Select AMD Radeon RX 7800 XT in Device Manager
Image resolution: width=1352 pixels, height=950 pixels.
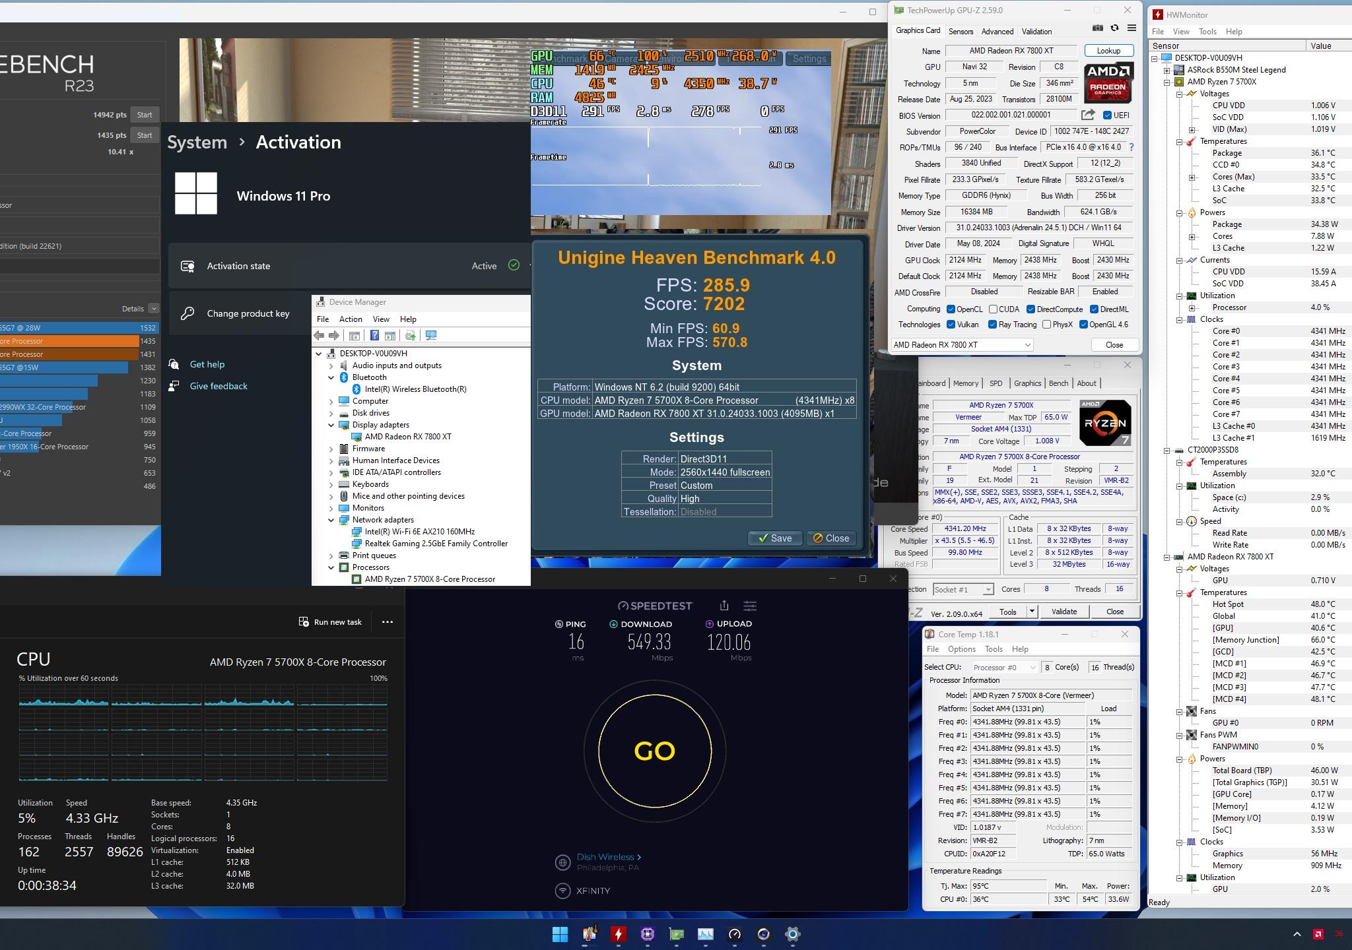(x=407, y=437)
